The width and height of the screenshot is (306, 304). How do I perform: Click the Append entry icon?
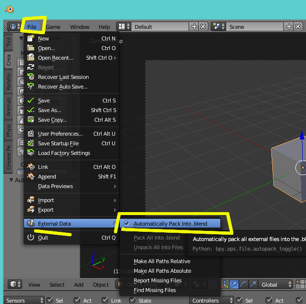(31, 177)
